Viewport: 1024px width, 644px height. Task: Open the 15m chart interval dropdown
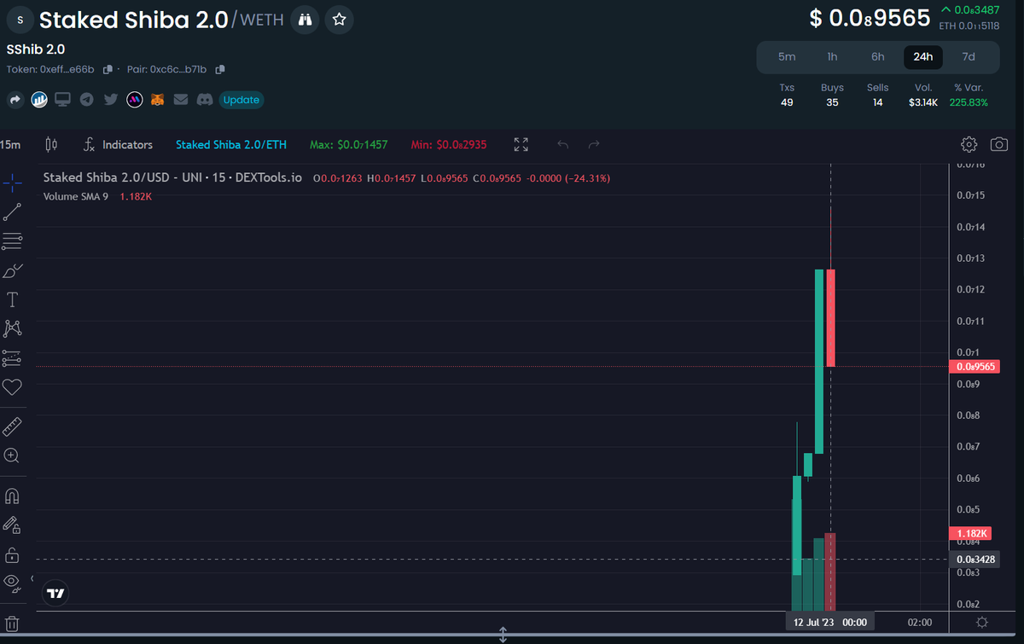pos(11,145)
